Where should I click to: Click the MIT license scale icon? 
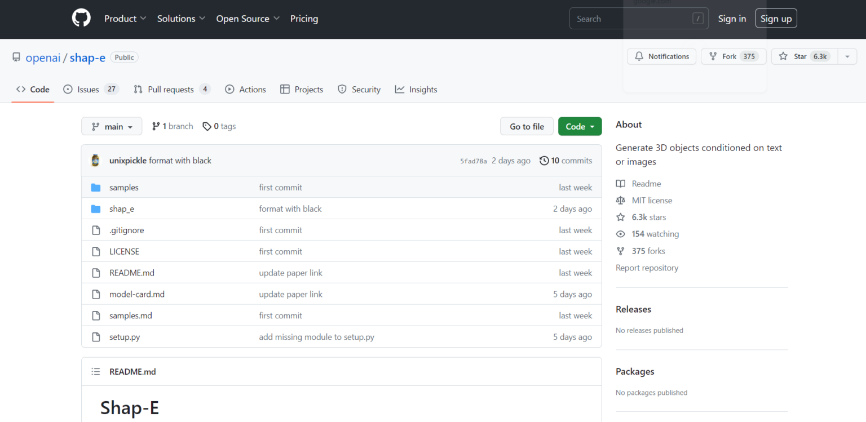point(621,201)
